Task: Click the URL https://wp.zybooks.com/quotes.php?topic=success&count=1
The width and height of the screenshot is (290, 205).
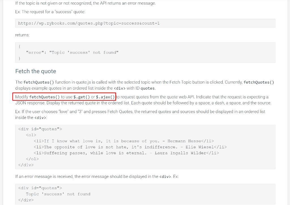Action: 89,23
